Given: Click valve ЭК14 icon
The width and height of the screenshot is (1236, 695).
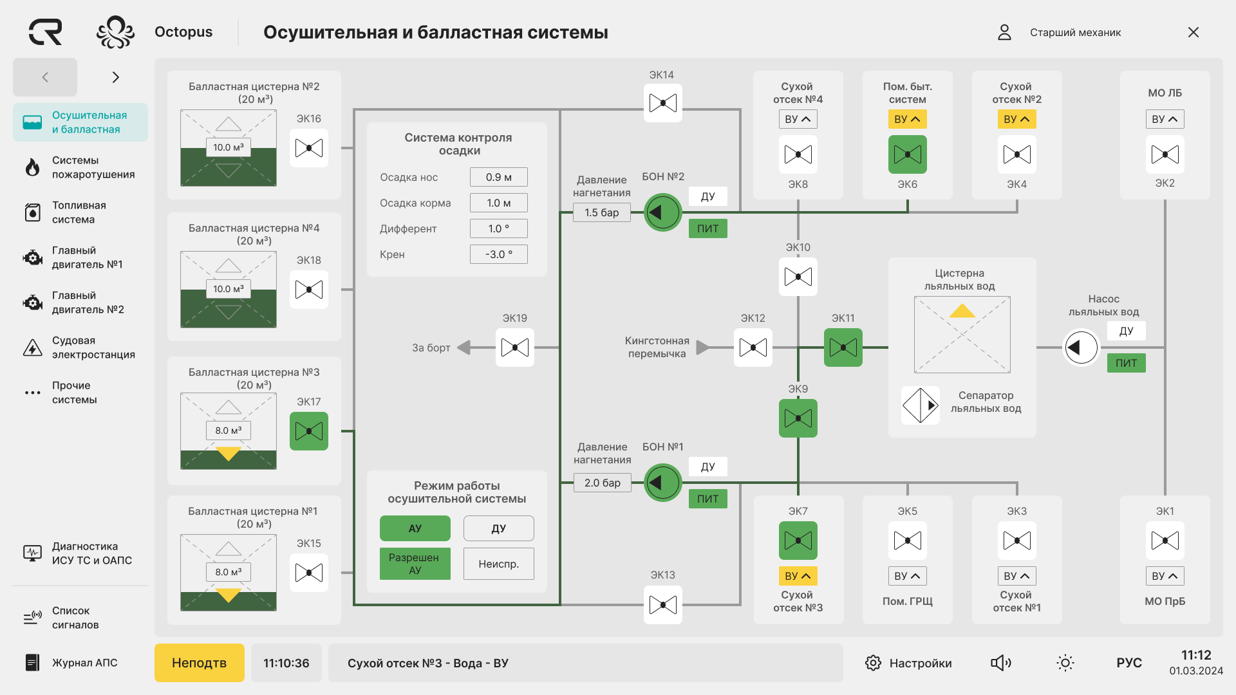Looking at the screenshot, I should click(x=663, y=103).
